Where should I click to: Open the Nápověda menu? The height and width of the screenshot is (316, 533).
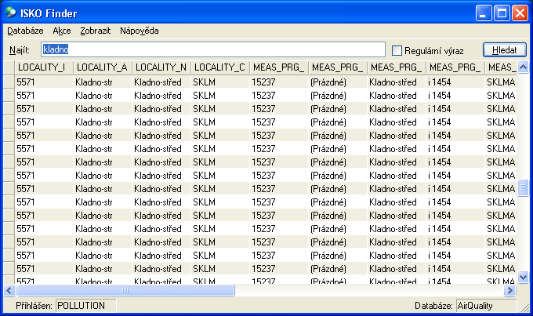click(140, 31)
